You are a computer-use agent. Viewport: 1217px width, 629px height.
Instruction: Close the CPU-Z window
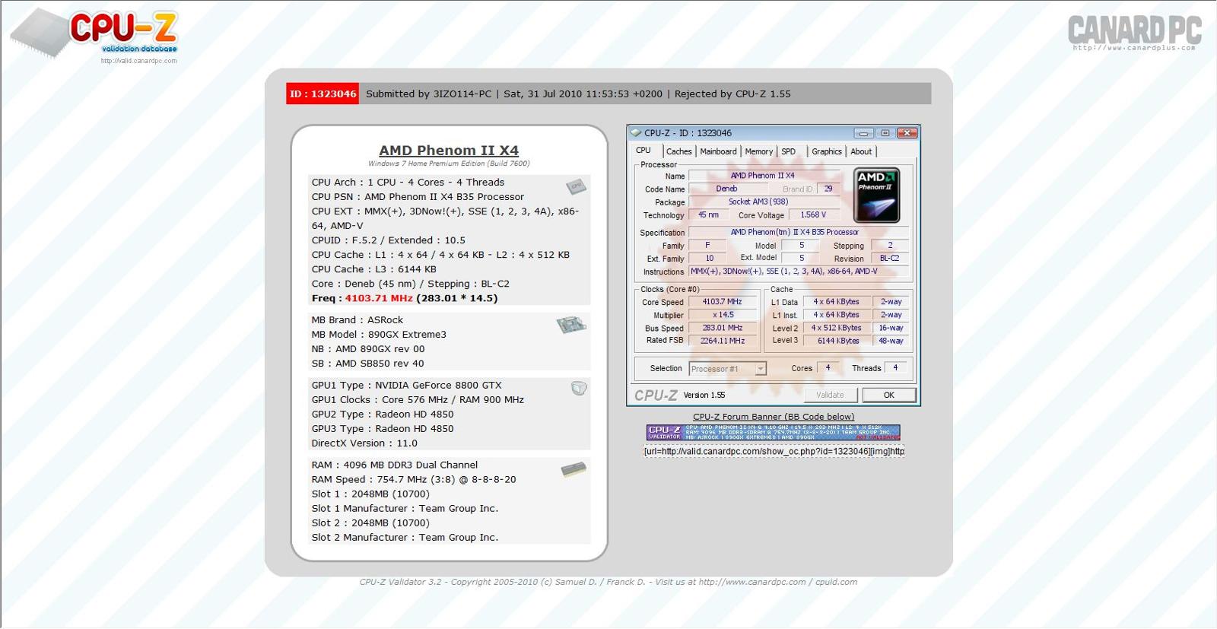click(x=907, y=133)
